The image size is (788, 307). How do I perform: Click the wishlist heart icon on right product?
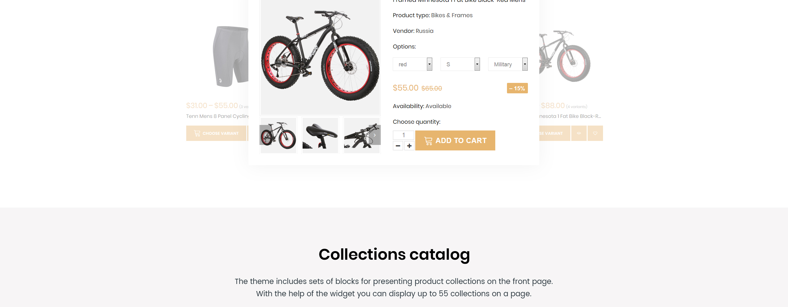[x=595, y=133]
